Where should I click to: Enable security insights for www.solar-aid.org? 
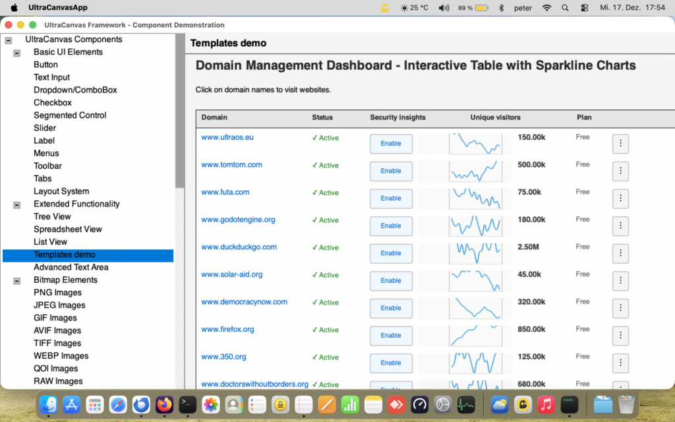391,281
